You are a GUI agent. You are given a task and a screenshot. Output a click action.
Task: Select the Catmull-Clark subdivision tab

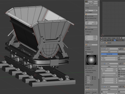click(109, 54)
